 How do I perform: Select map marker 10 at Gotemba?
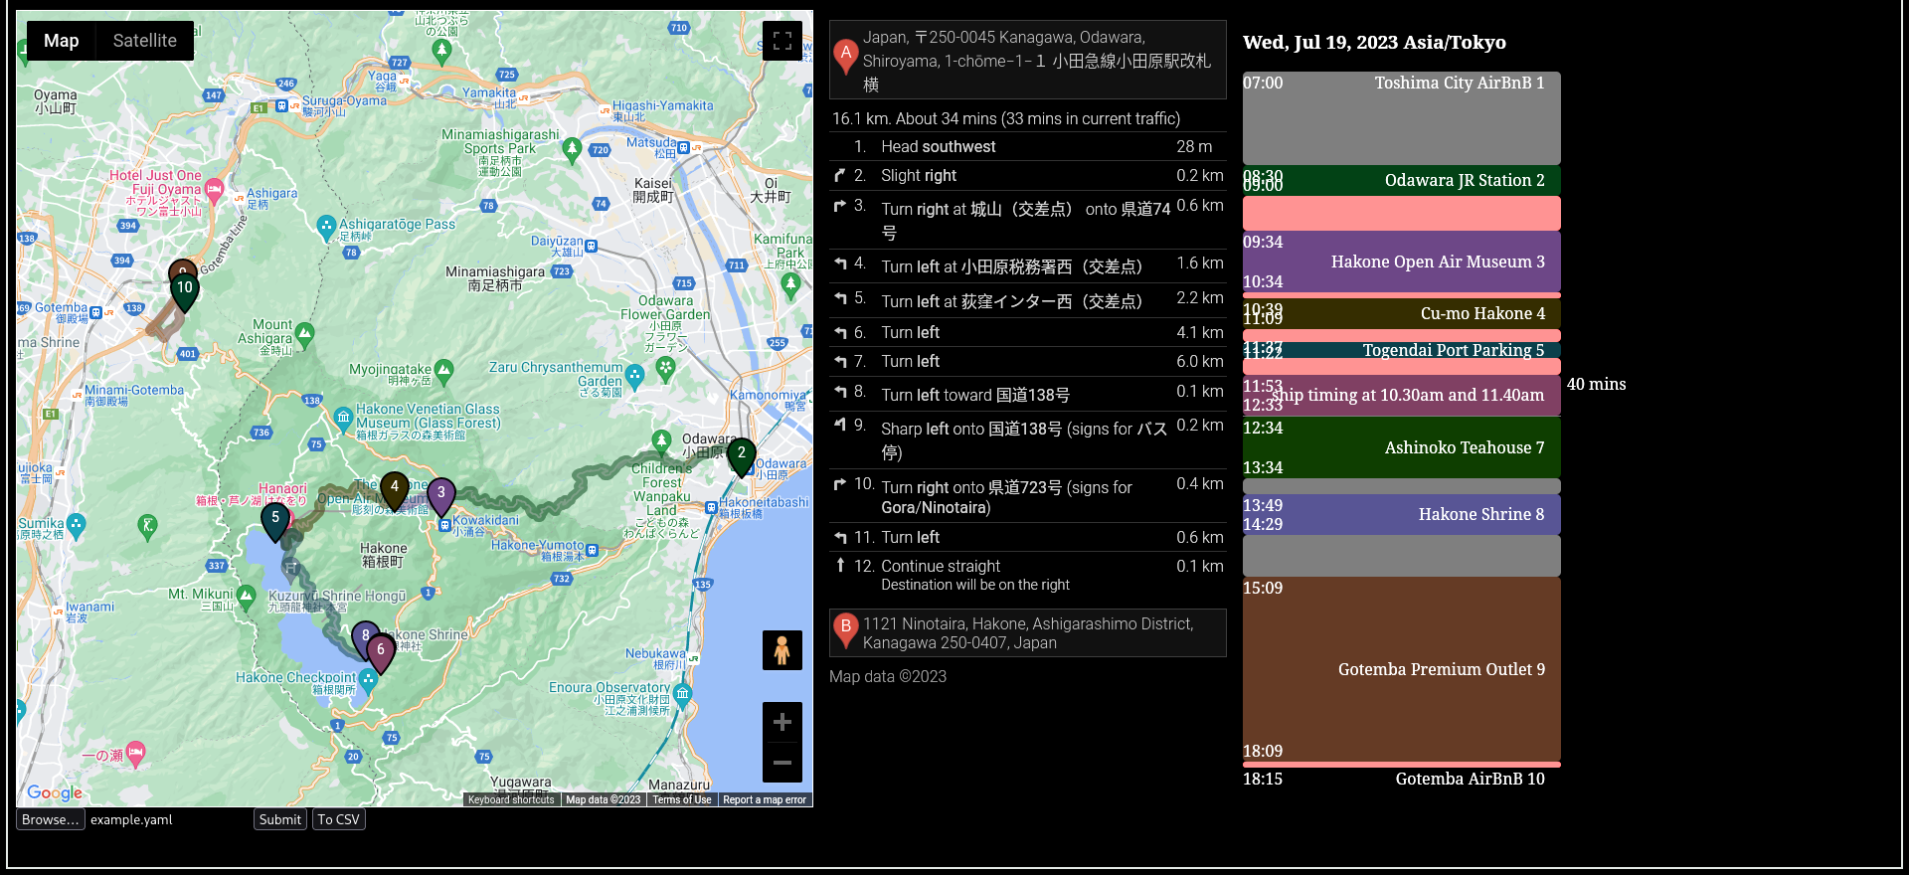click(185, 291)
